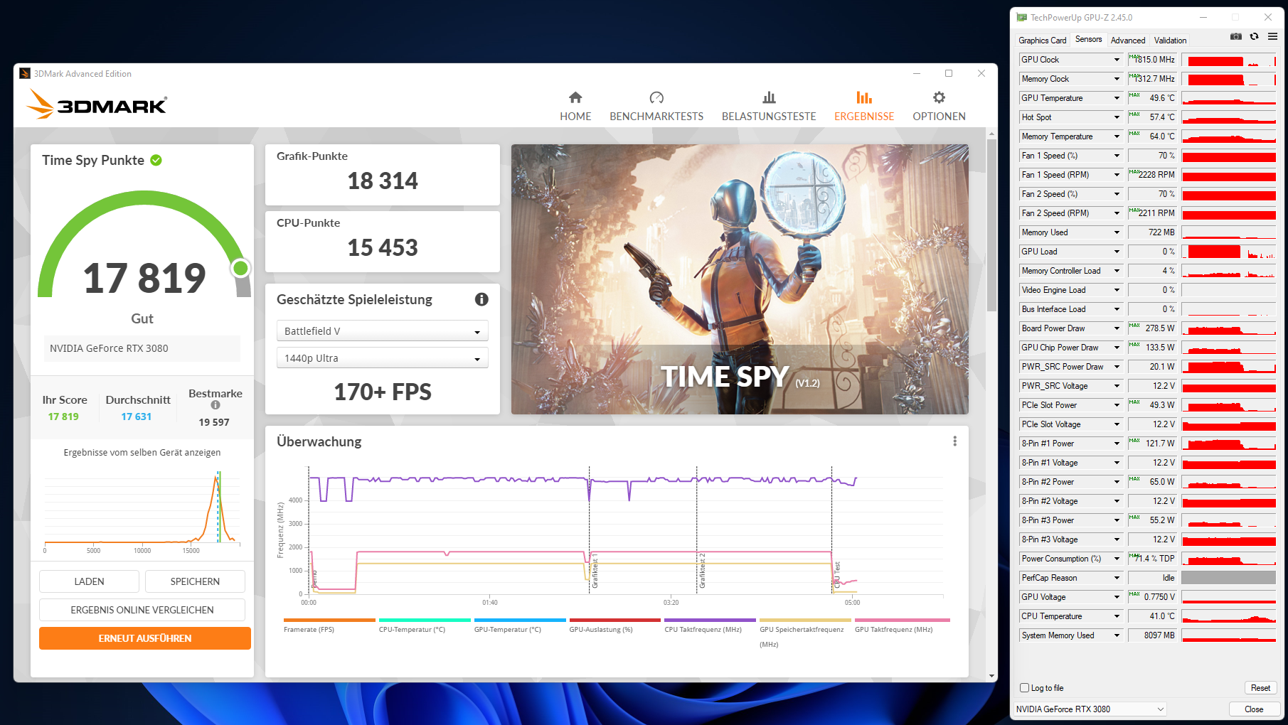This screenshot has width=1288, height=725.
Task: Click ERGEBNIS ONLINE VERGLEICHEN button
Action: tap(142, 610)
